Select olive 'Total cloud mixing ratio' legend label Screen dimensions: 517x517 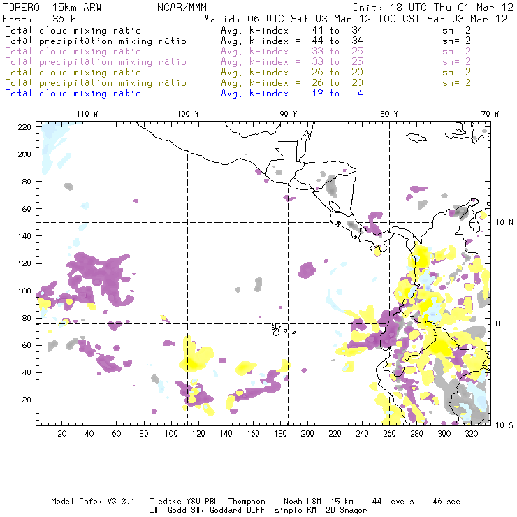tap(73, 73)
